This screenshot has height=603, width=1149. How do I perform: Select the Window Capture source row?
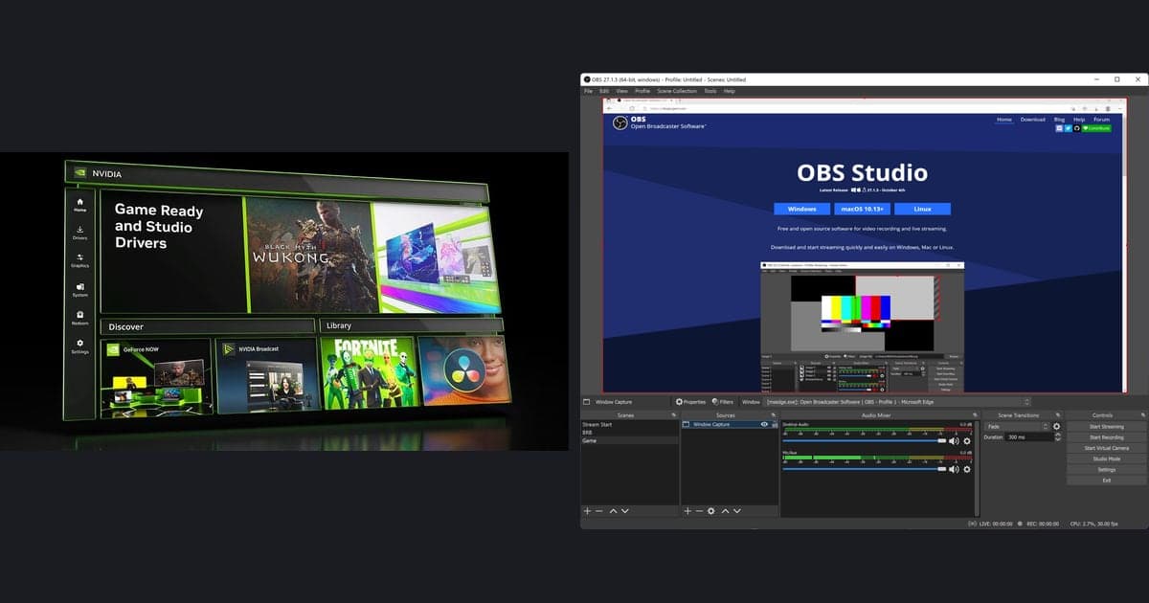tap(729, 424)
